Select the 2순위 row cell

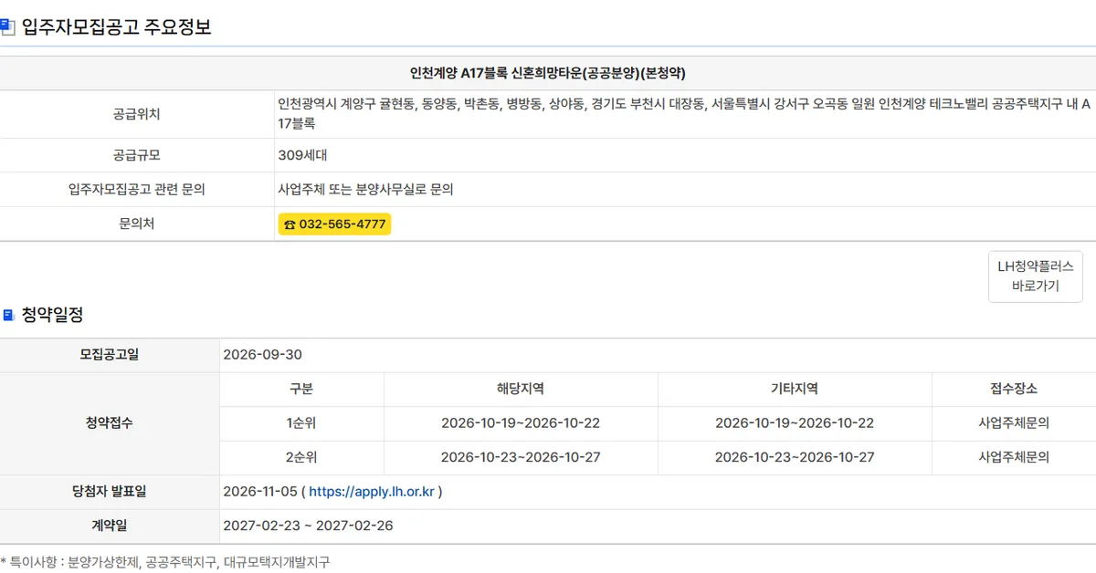pos(301,457)
